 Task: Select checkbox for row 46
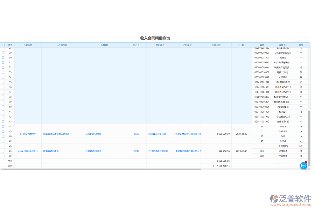pyautogui.click(x=3, y=136)
